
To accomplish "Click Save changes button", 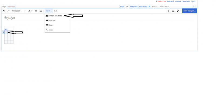I will tap(190, 11).
